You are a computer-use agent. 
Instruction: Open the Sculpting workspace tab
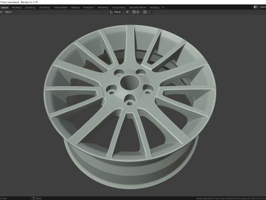30,8
